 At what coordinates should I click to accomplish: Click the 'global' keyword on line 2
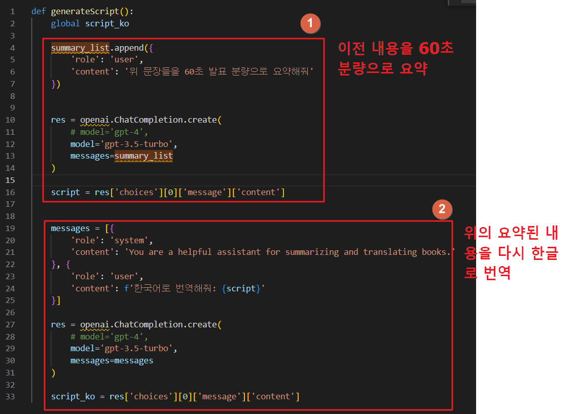coord(65,23)
